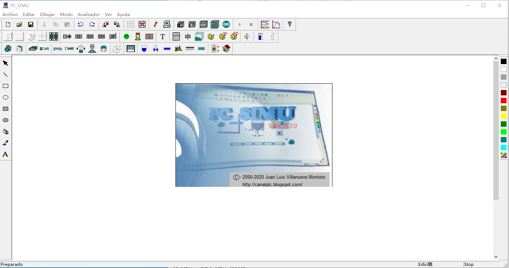Select the pencil edit icon in the toolbar
The height and width of the screenshot is (268, 509).
155,25
